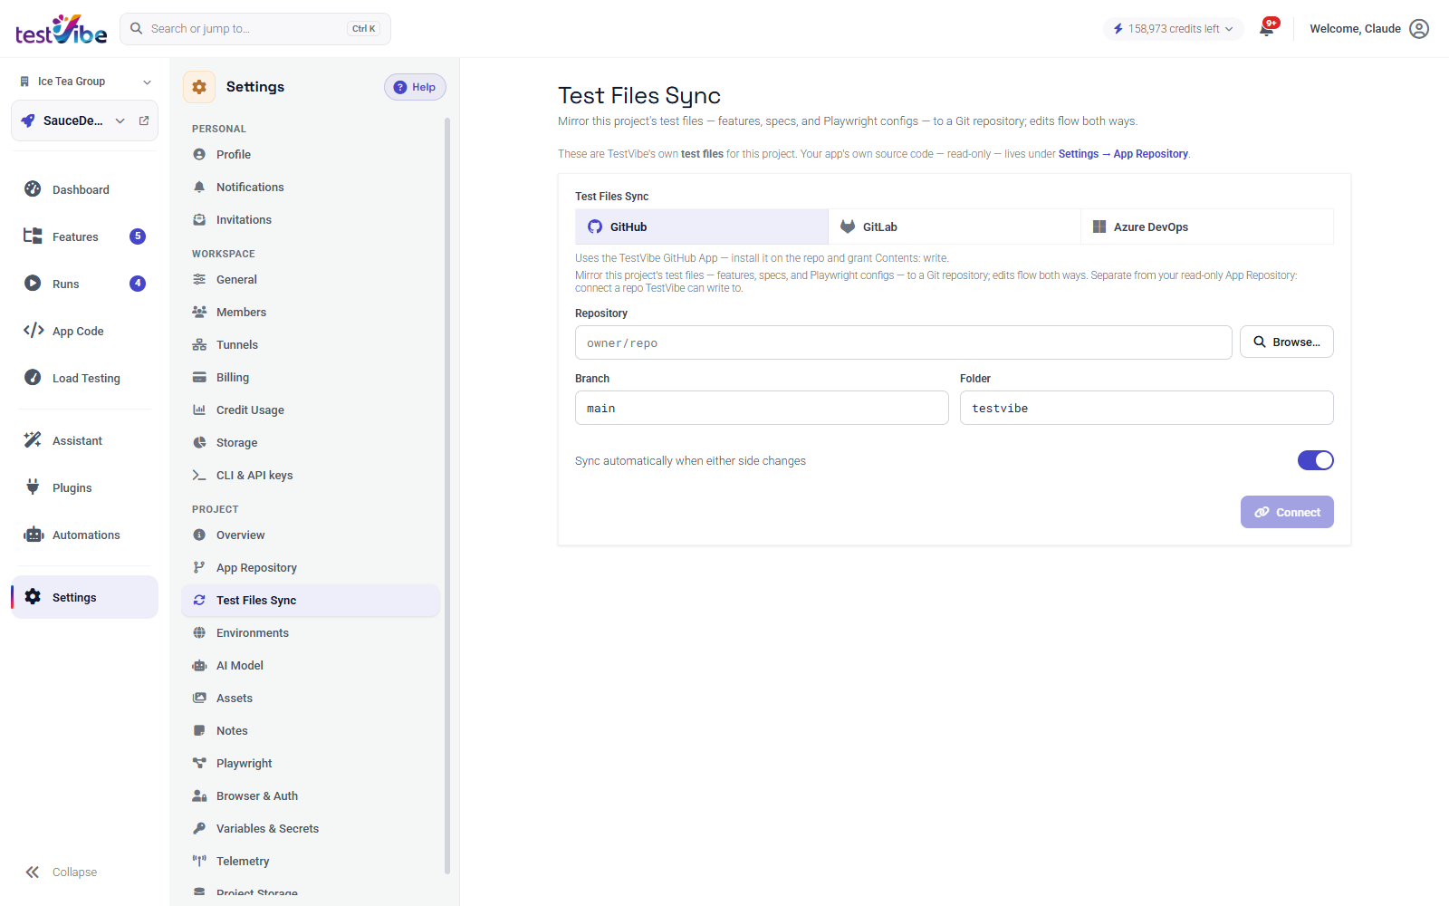Expand the SauceDemo project dropdown chevron
Screen dimensions: 1449x906
[x=120, y=120]
